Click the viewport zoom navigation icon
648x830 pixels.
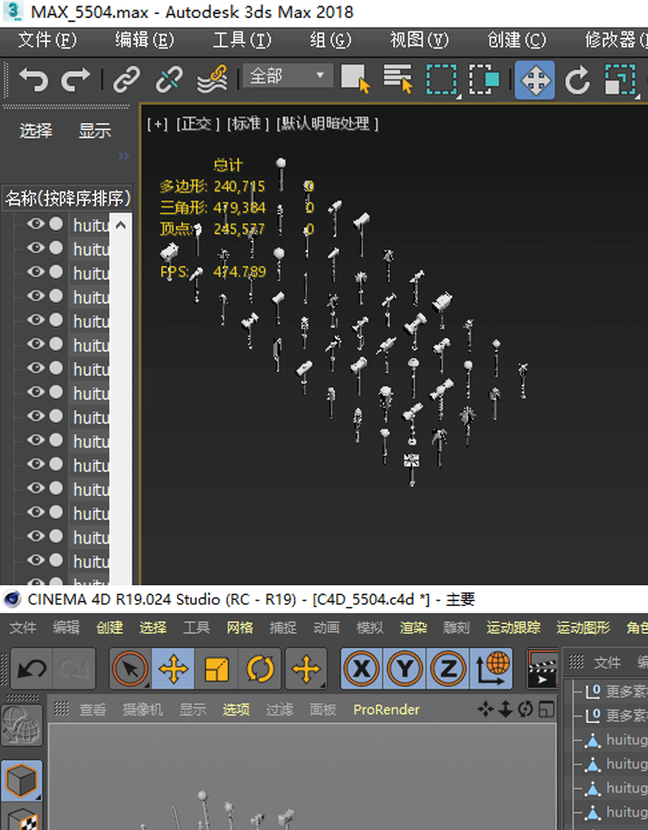pos(505,709)
